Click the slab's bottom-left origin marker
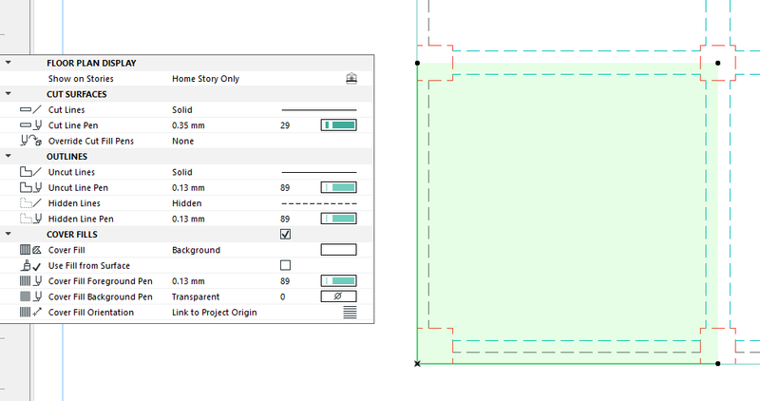This screenshot has width=760, height=401. click(417, 364)
